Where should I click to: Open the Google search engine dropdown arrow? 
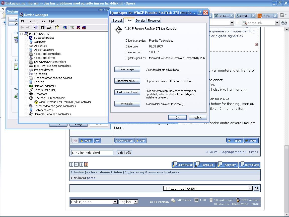[277, 23]
